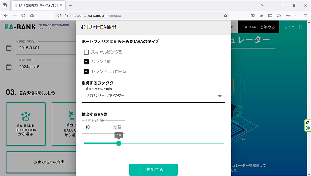Enable the スキャルピング型 checkbox

click(86, 52)
